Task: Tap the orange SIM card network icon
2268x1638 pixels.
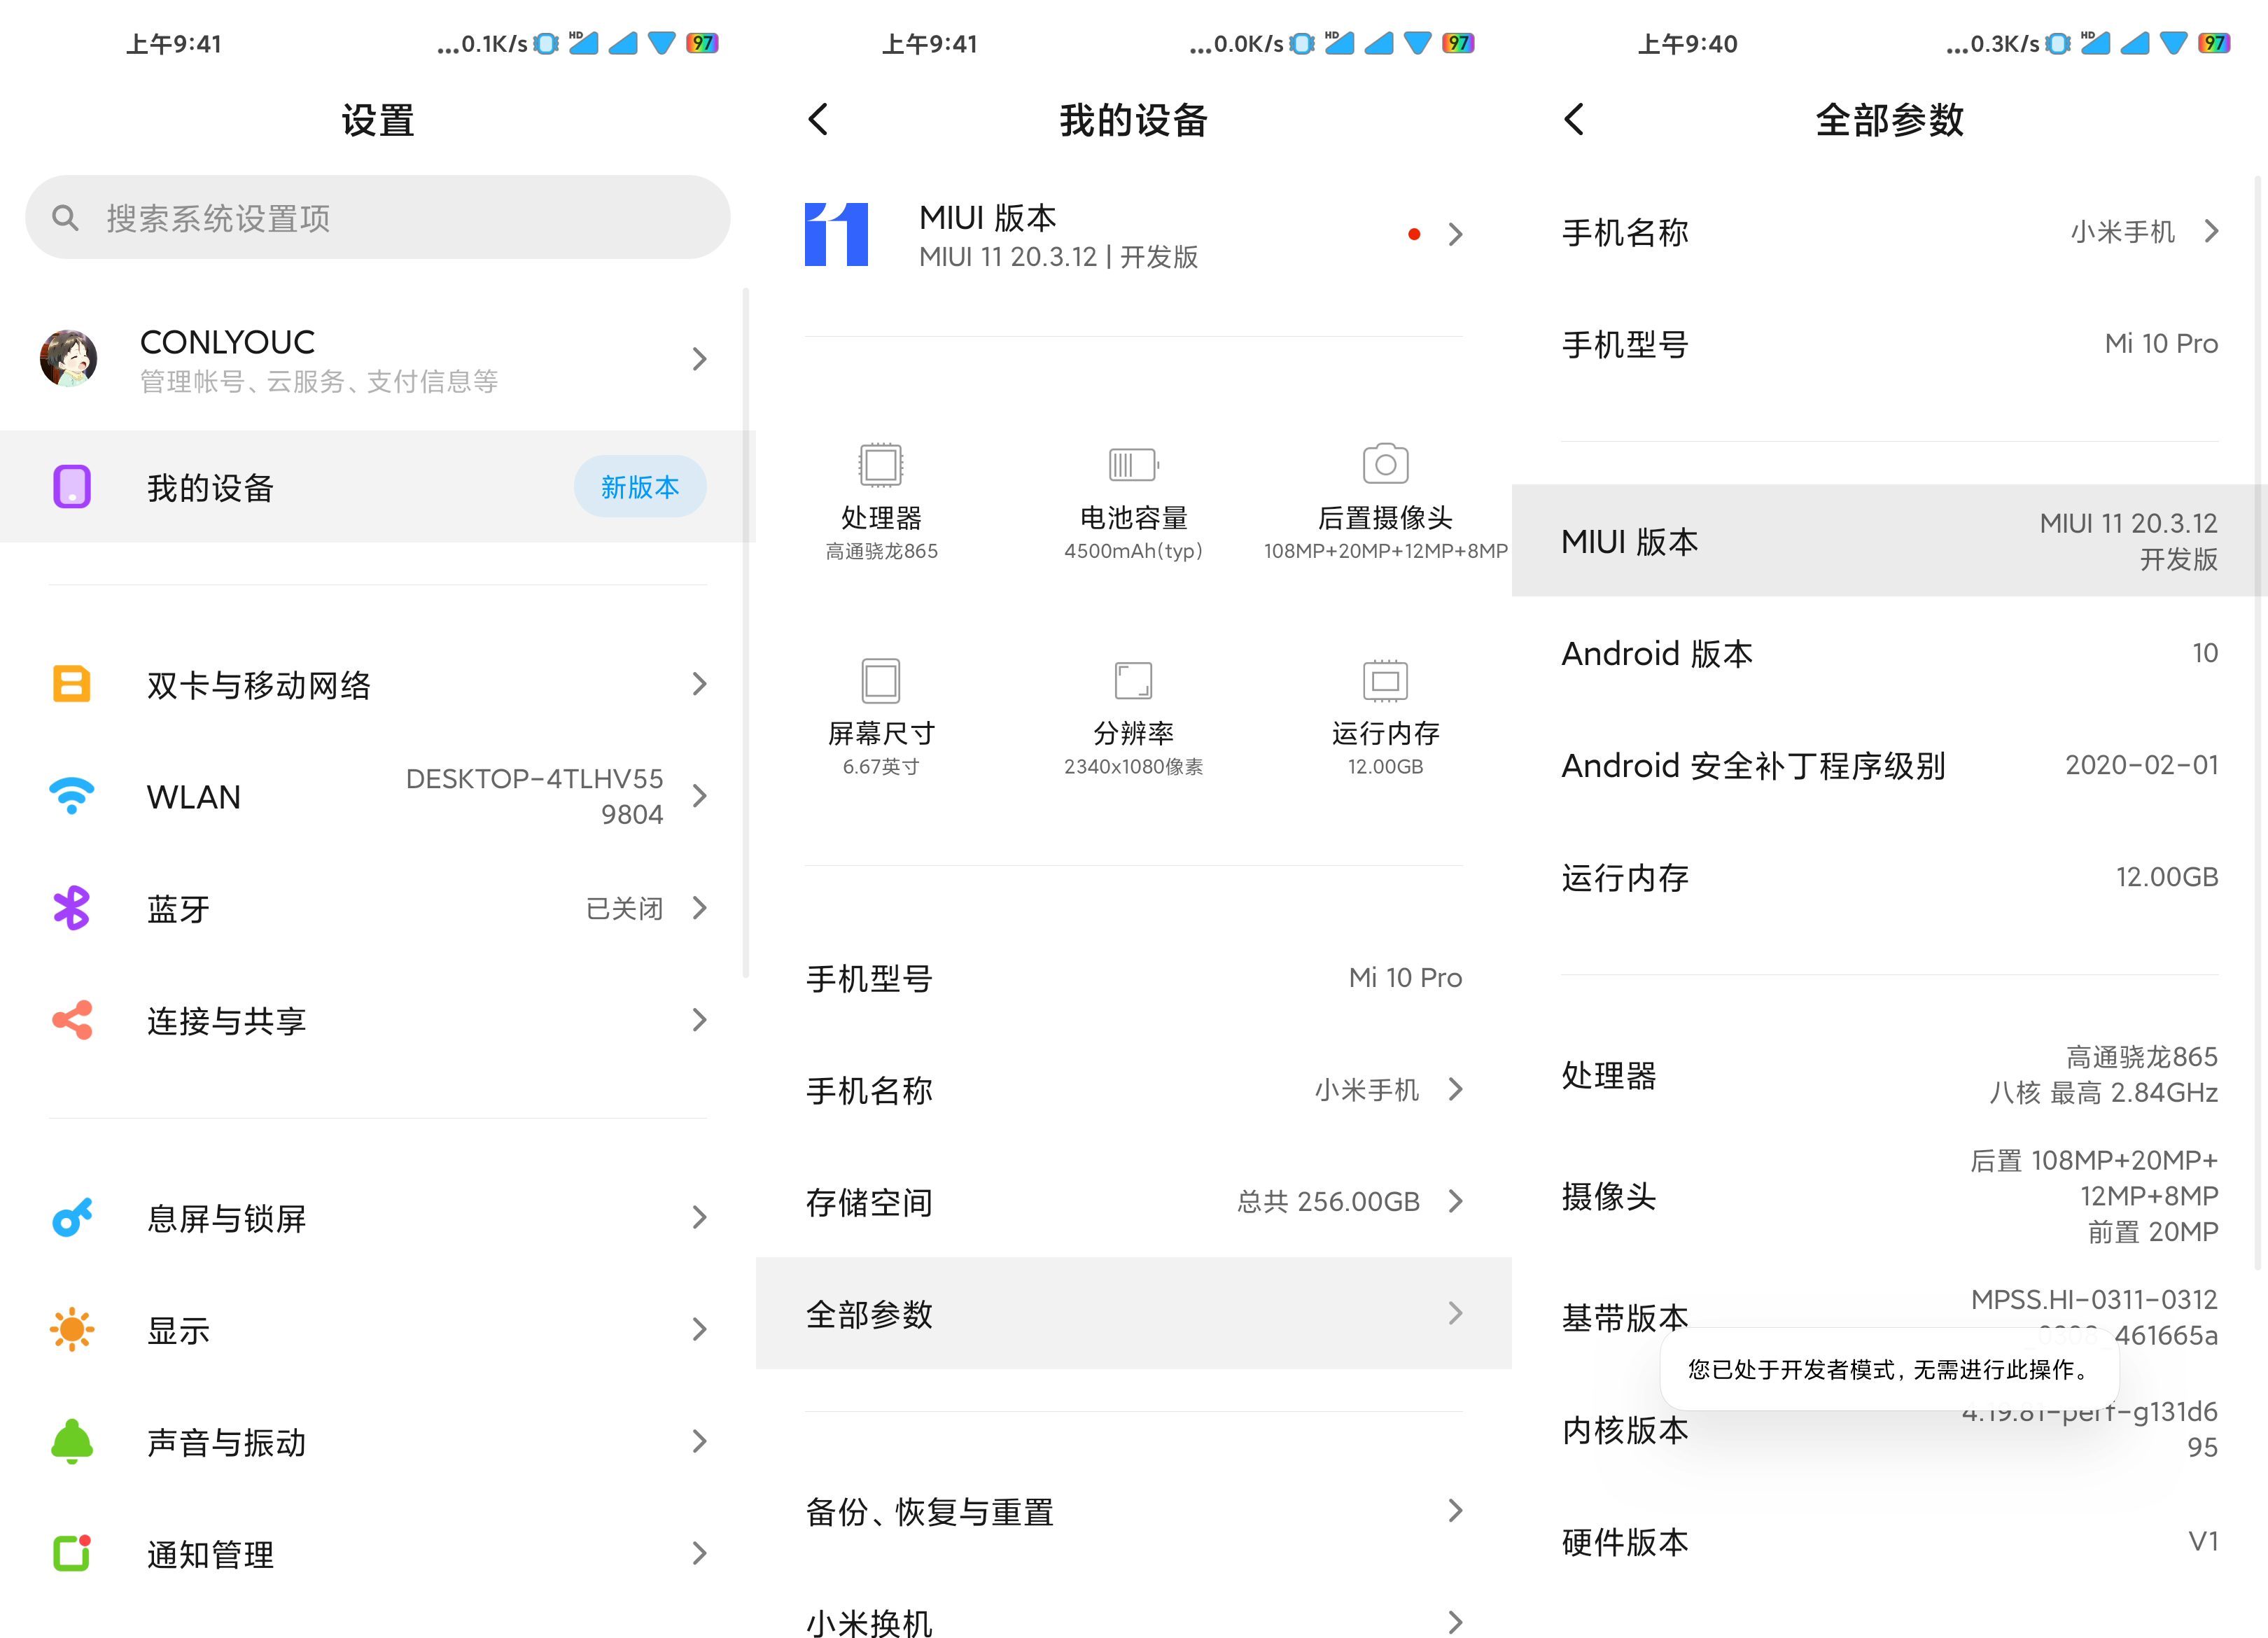Action: [72, 684]
